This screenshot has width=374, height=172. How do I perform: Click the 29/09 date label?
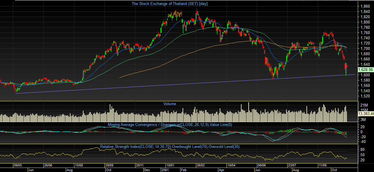[x=110, y=165]
